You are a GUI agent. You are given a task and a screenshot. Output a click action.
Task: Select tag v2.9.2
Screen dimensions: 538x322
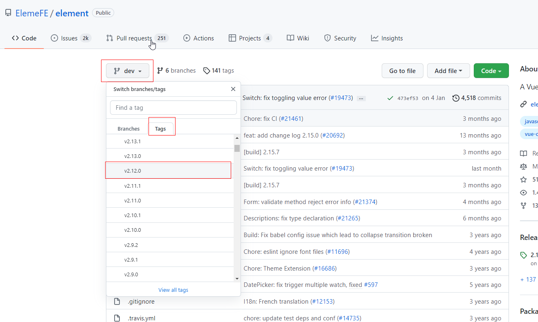pyautogui.click(x=170, y=245)
